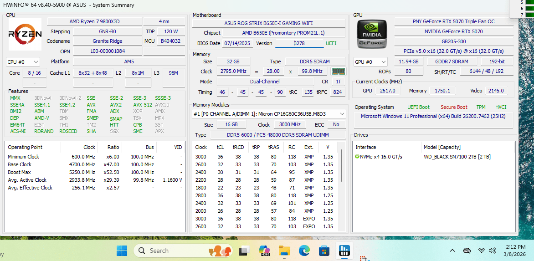Viewport: 534px width, 261px height.
Task: Click the AMD Ryzen logo image
Action: click(x=25, y=34)
